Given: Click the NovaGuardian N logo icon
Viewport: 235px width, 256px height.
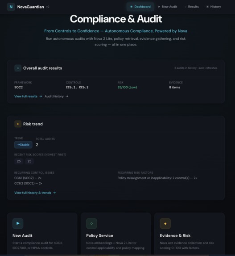Looking at the screenshot, I should coord(11,7).
